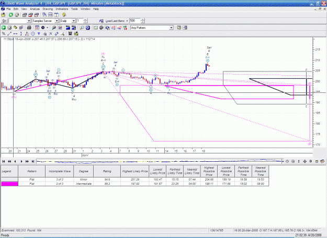Click the move crosshair icon right of navigator

pyautogui.click(x=305, y=161)
